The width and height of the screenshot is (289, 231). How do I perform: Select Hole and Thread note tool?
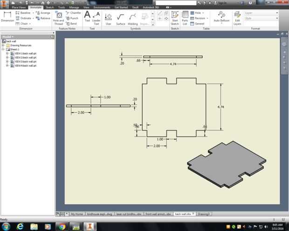tap(59, 18)
